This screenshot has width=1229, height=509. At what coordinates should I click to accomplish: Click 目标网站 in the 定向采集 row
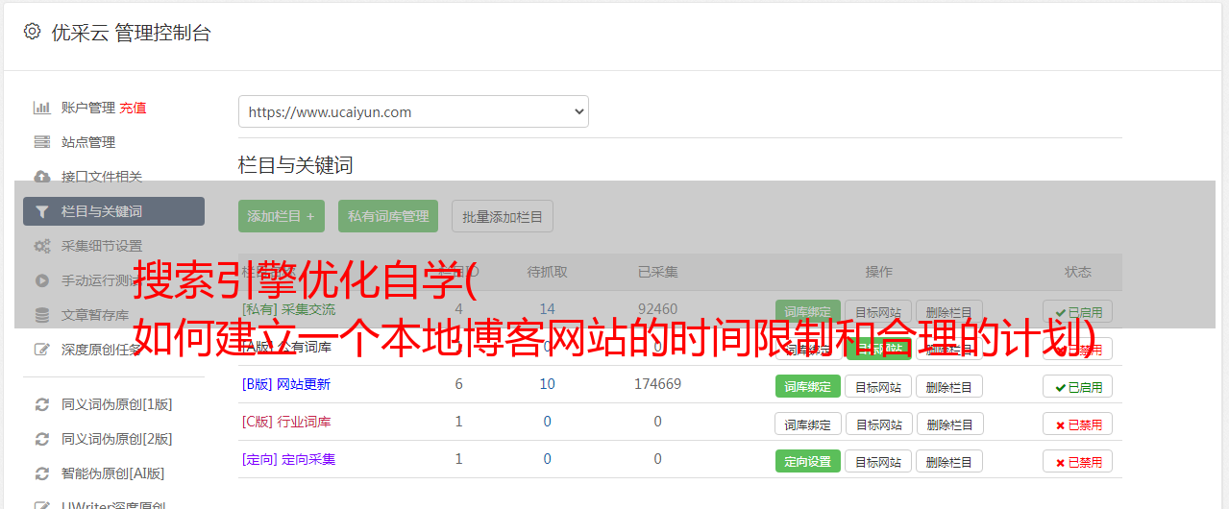click(x=878, y=461)
